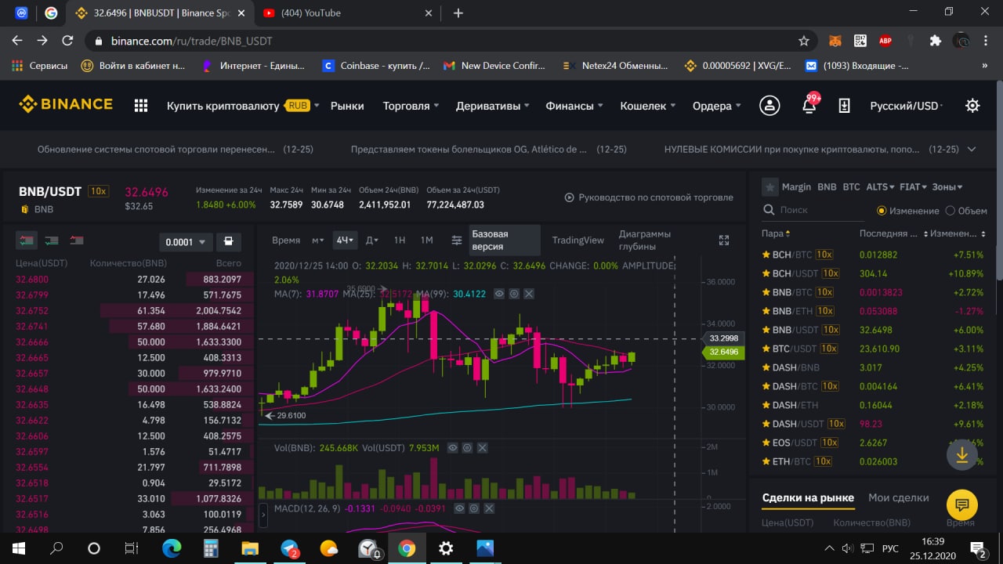
Task: Open the minutes (м) interval dropdown
Action: pyautogui.click(x=317, y=240)
